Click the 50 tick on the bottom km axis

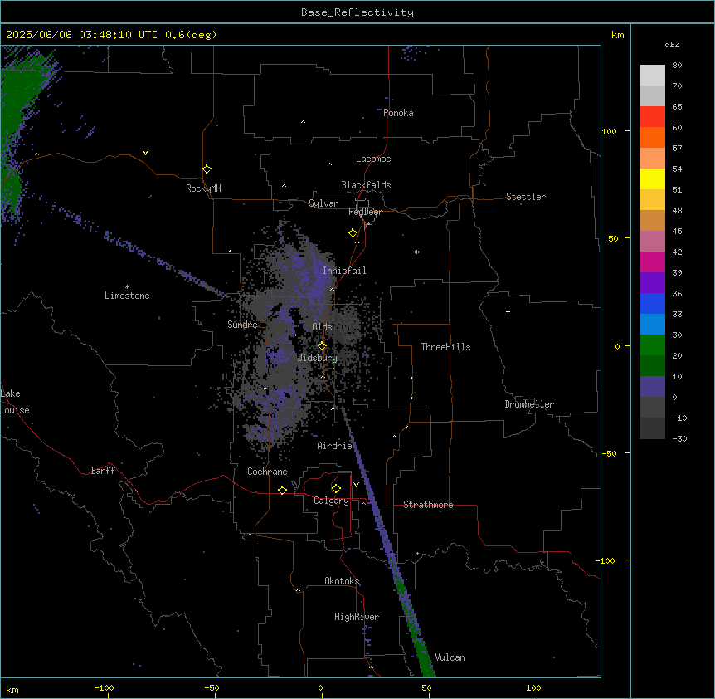[x=426, y=688]
